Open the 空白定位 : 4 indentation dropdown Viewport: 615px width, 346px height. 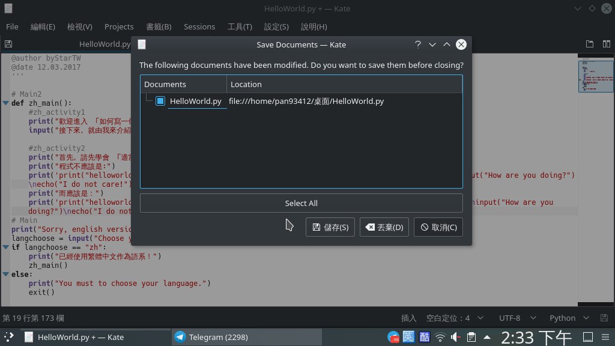pyautogui.click(x=455, y=318)
